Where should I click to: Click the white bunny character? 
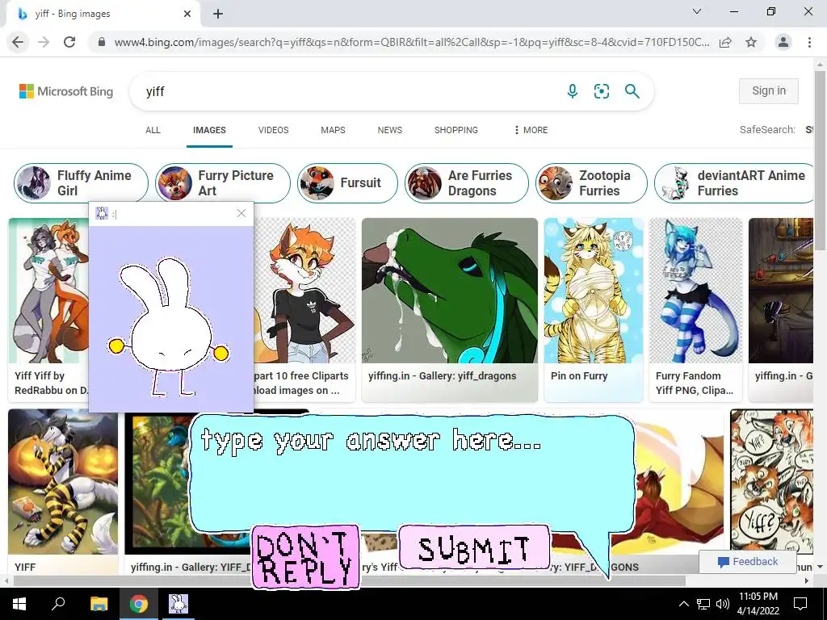[x=168, y=326]
